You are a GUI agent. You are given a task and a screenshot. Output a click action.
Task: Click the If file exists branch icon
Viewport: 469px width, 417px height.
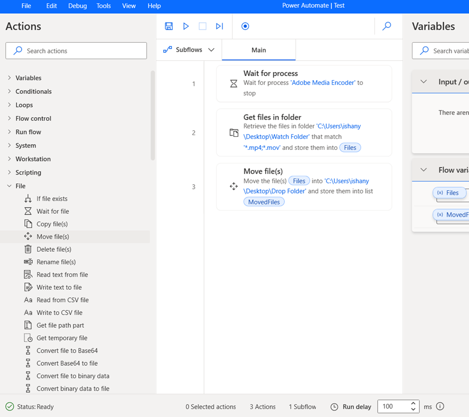point(28,198)
